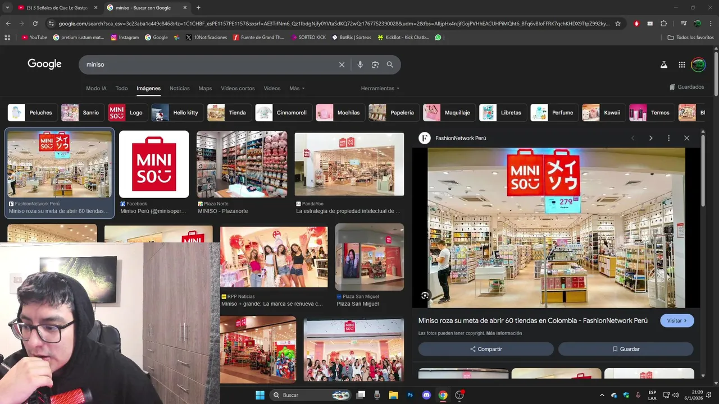Viewport: 719px width, 404px height.
Task: Save image with Guardar button
Action: (x=626, y=349)
